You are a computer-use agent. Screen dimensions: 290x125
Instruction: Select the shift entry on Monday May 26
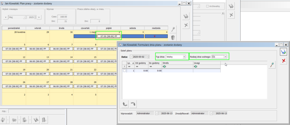(14, 86)
